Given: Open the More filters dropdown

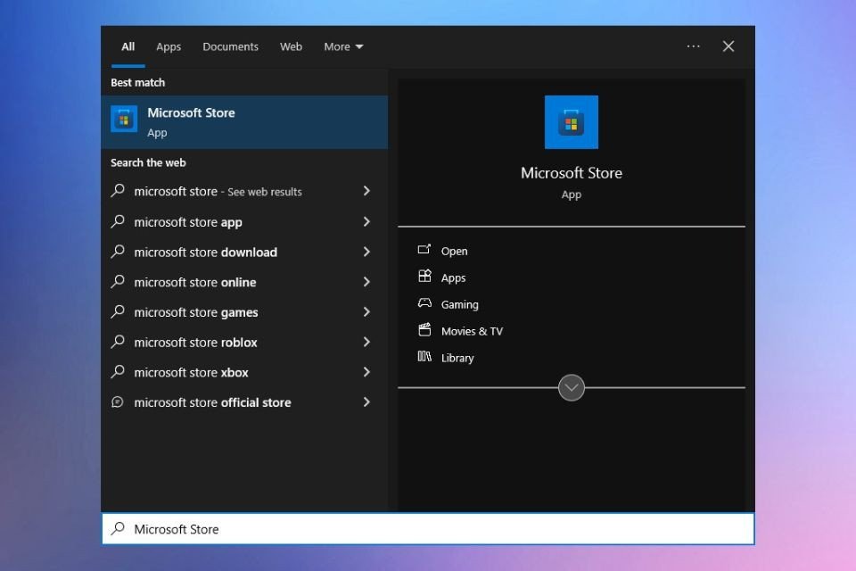Looking at the screenshot, I should click(342, 46).
